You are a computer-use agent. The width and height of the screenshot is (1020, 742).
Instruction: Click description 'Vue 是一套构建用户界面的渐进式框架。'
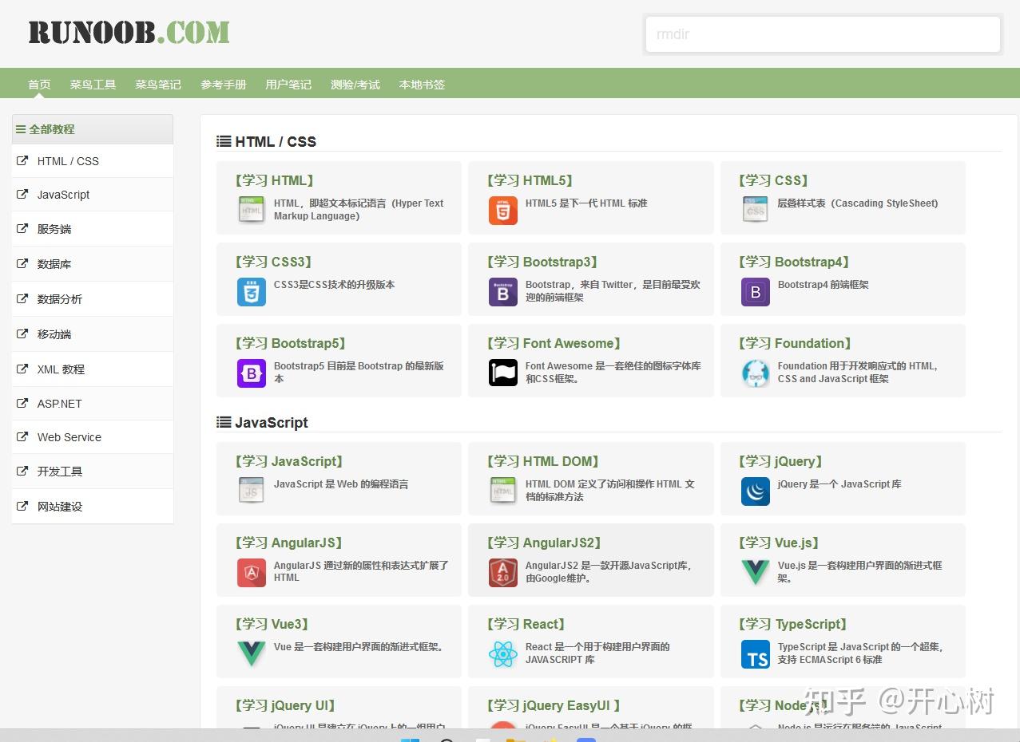359,646
